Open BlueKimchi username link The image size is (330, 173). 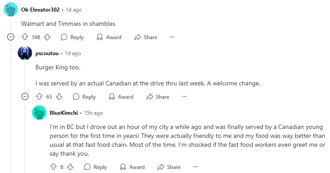(x=64, y=113)
